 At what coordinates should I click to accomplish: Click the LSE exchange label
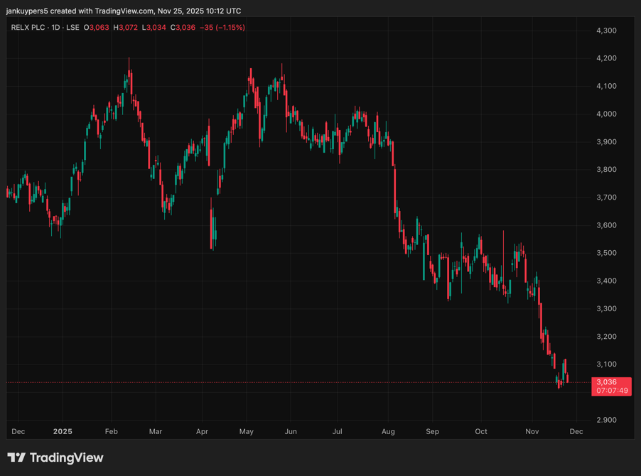72,28
